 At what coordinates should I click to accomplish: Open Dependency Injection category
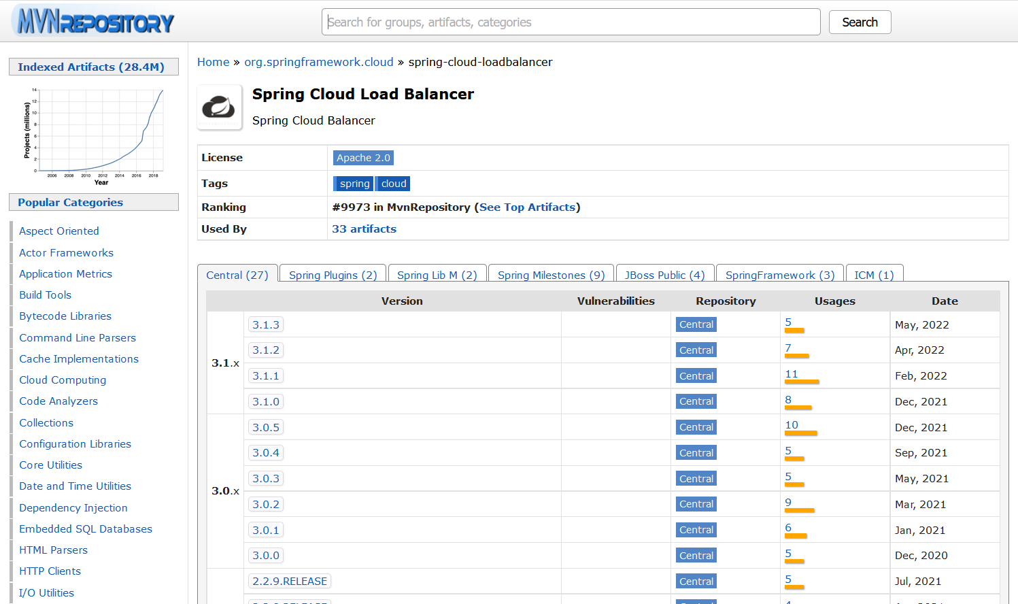click(73, 508)
